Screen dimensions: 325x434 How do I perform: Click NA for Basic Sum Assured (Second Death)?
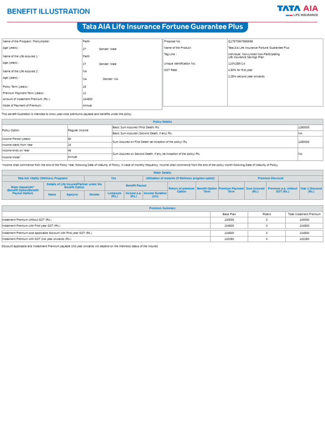[300, 134]
